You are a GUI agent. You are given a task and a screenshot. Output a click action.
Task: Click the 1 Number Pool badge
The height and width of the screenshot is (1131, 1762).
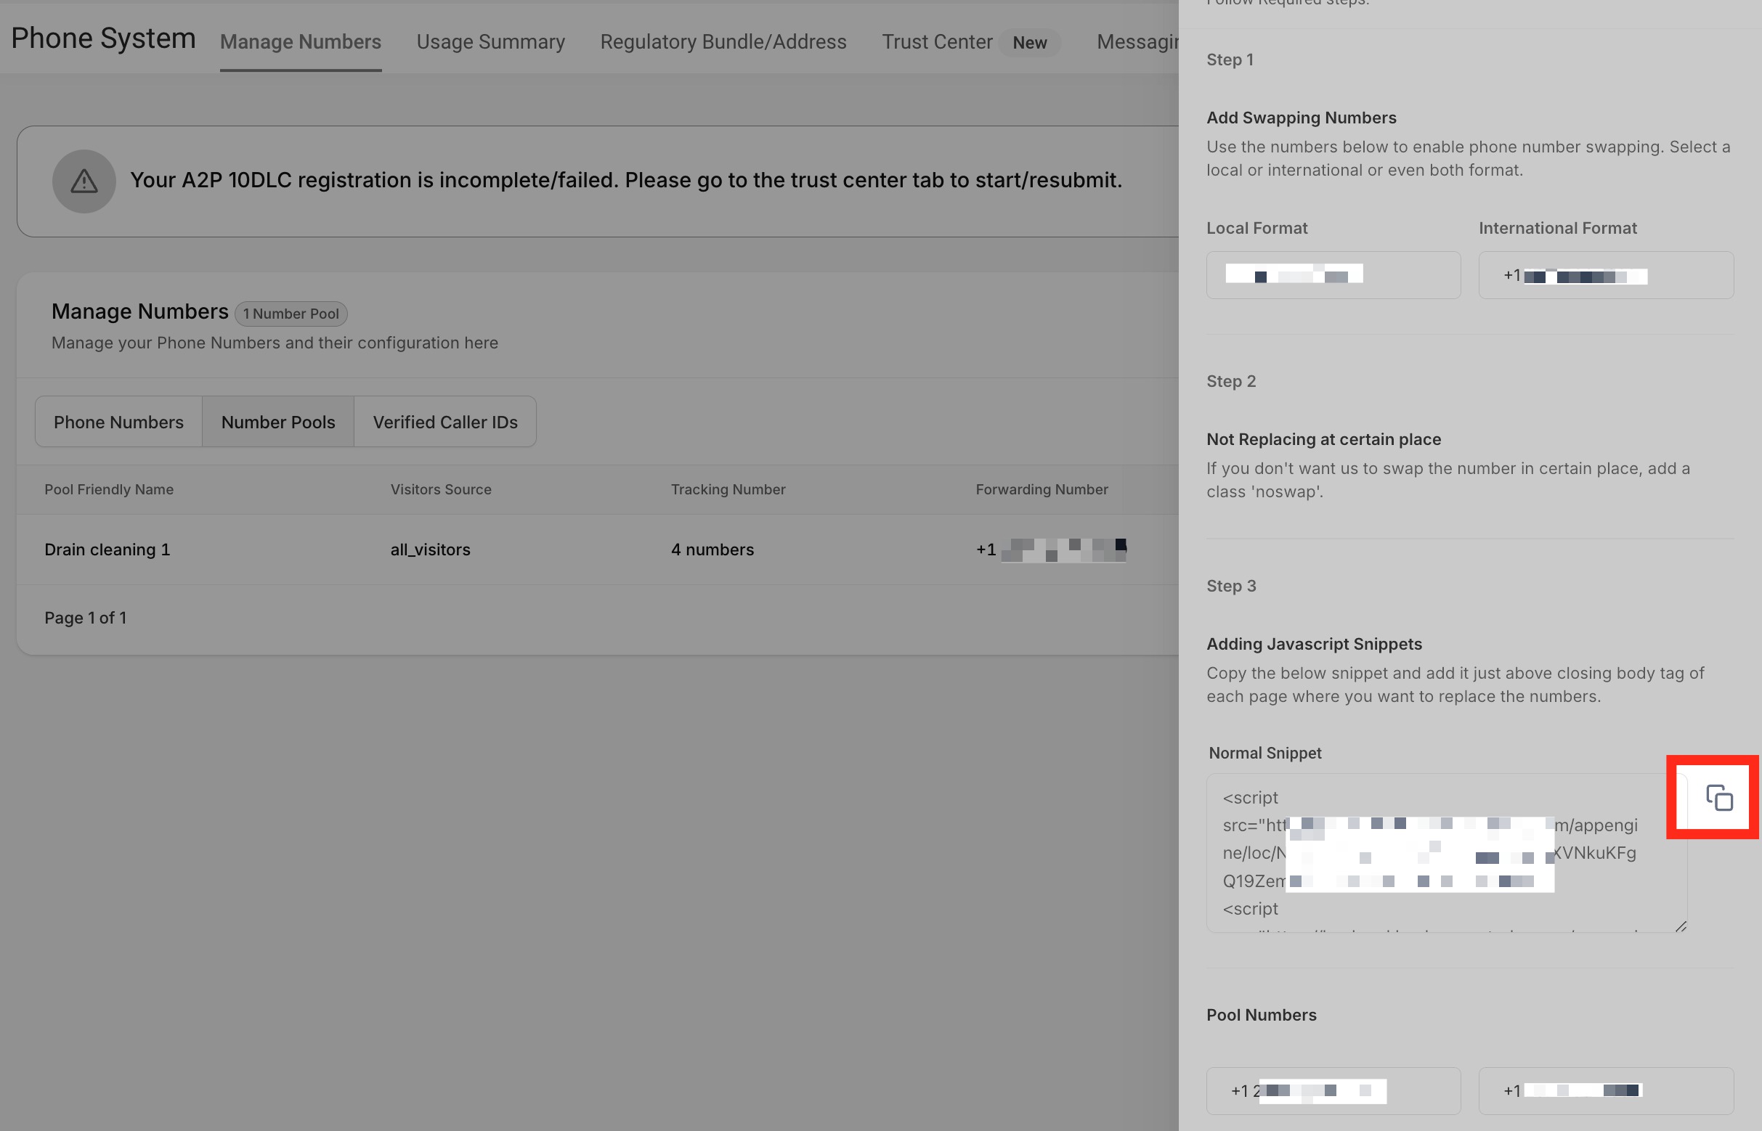click(x=291, y=314)
